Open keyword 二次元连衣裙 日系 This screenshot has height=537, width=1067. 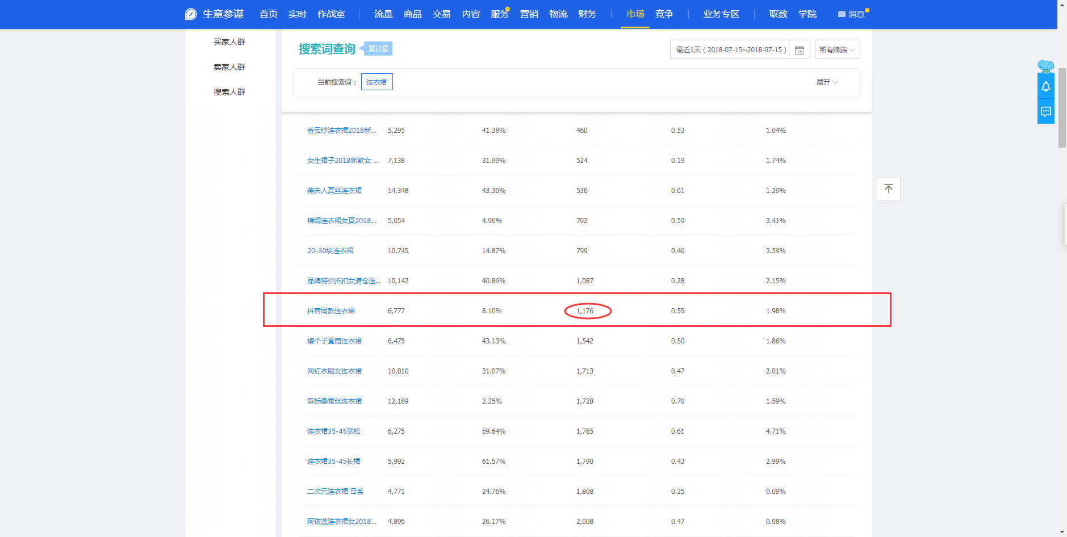[336, 492]
